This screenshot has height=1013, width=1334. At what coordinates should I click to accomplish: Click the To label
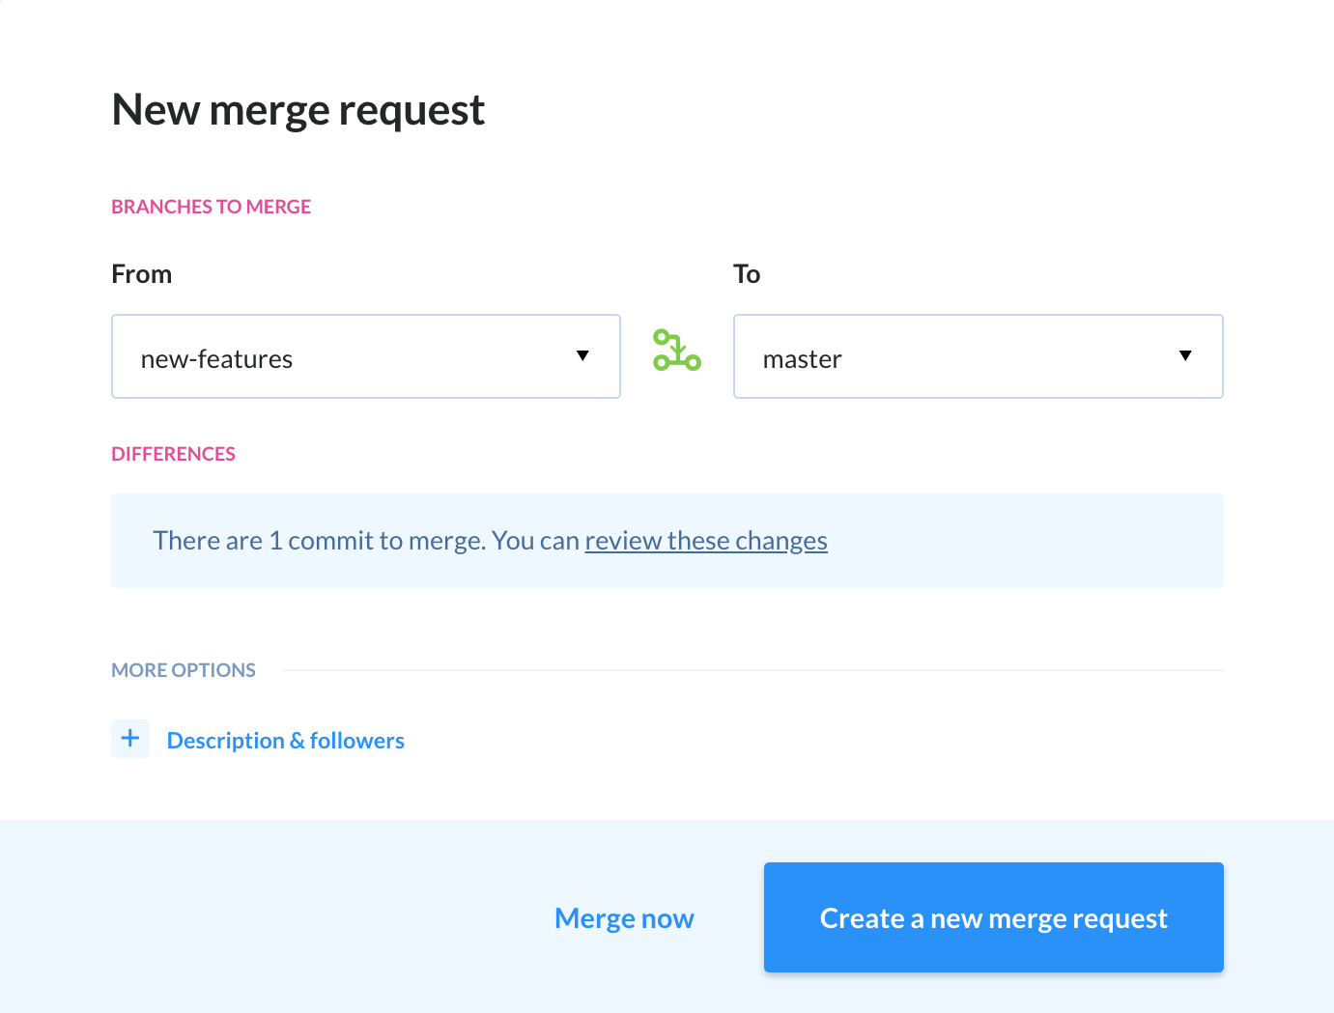point(747,274)
